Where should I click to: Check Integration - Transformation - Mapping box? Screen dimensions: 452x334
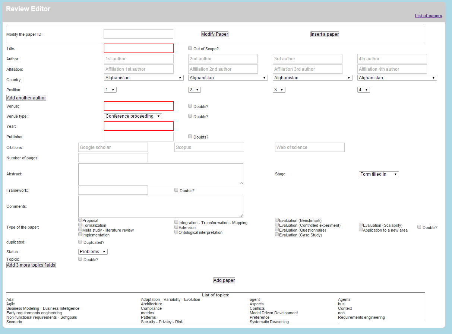pos(176,222)
